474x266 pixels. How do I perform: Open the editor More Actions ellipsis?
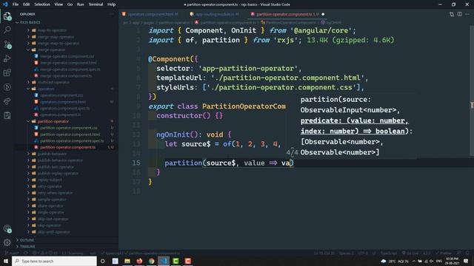click(467, 14)
